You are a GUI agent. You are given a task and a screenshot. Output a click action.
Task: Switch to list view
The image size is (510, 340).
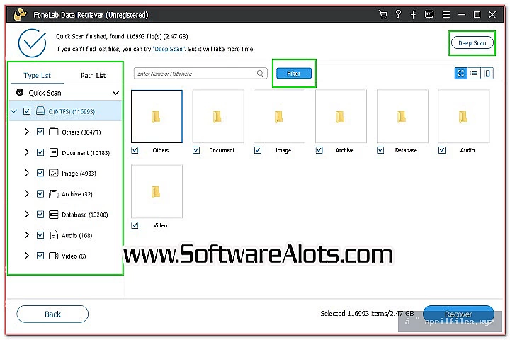(474, 73)
